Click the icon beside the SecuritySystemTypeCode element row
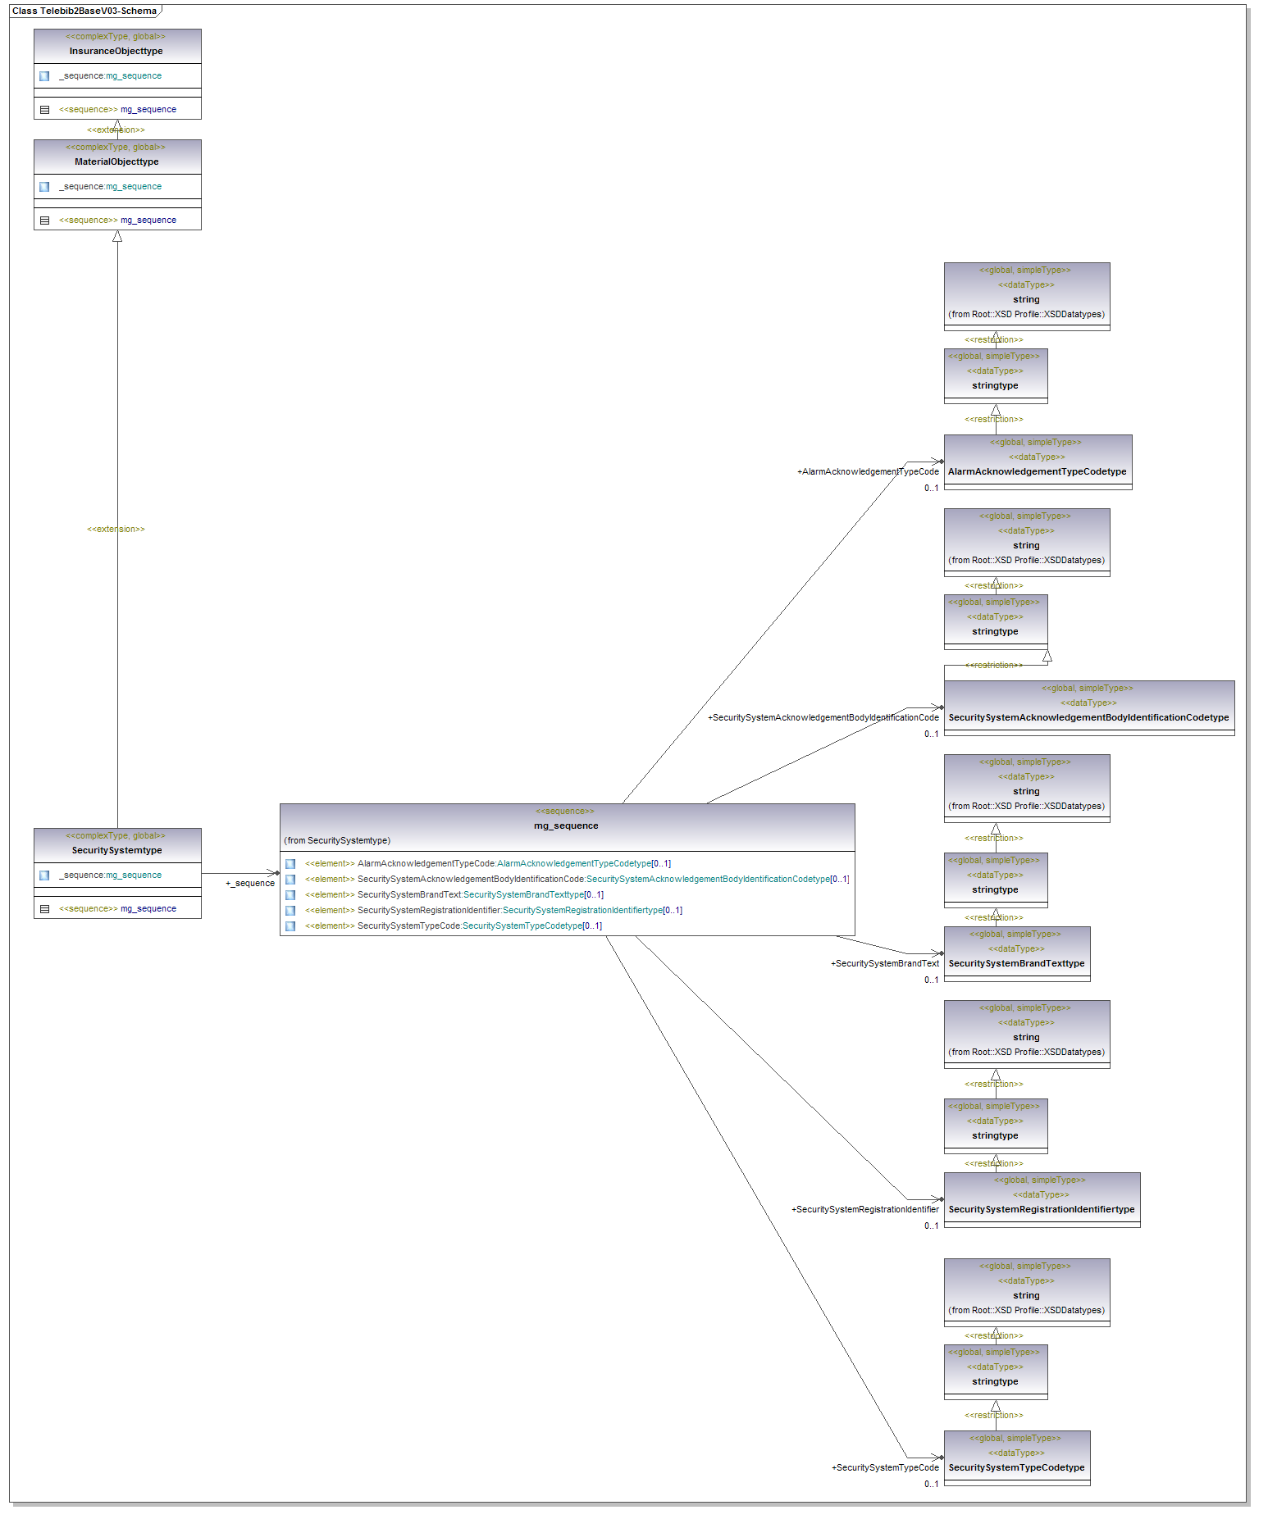This screenshot has width=1268, height=1519. [x=290, y=926]
